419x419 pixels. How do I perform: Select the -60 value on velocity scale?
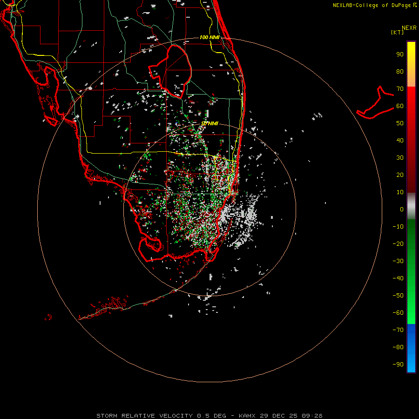398,313
